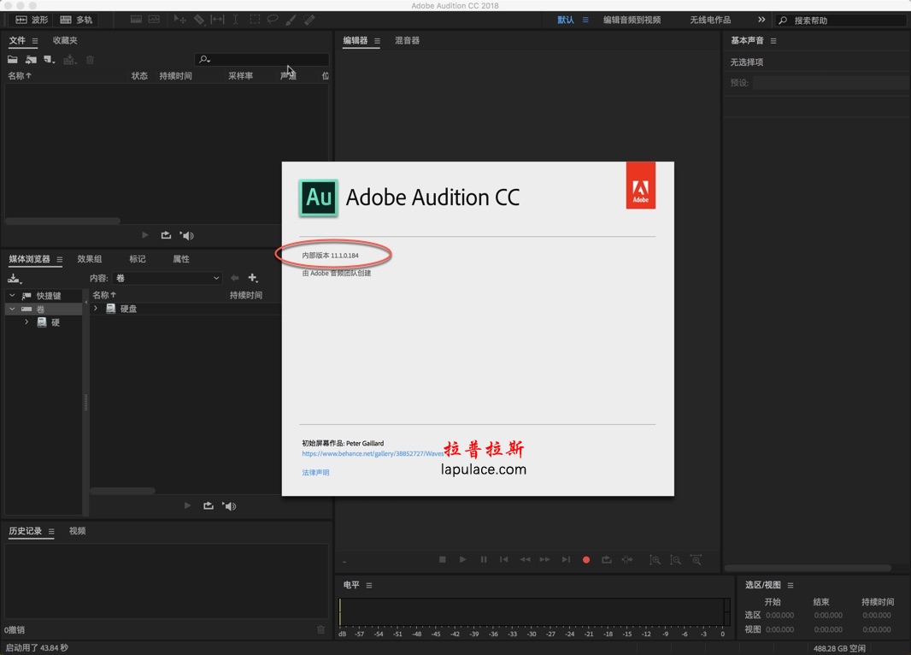
Task: Switch to 多轨 multitrack view
Action: (x=76, y=20)
